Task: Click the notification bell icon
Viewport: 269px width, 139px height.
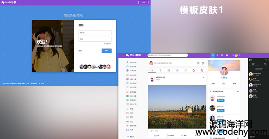Action: (x=227, y=55)
